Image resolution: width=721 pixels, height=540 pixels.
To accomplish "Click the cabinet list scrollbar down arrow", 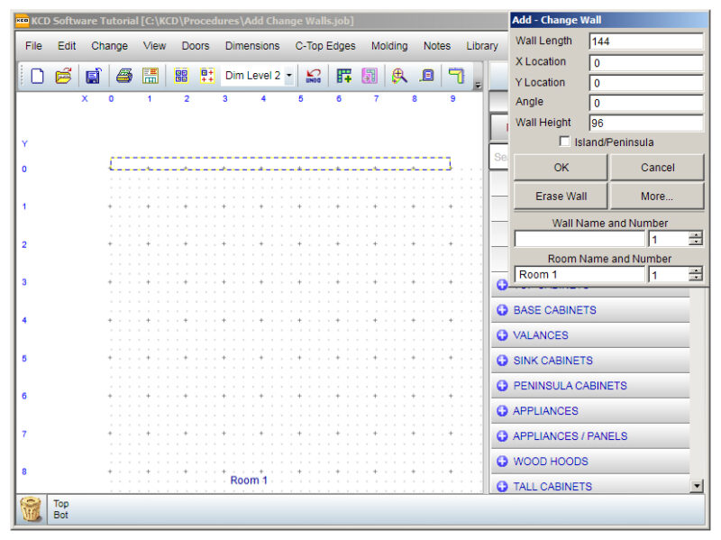I will (x=696, y=487).
